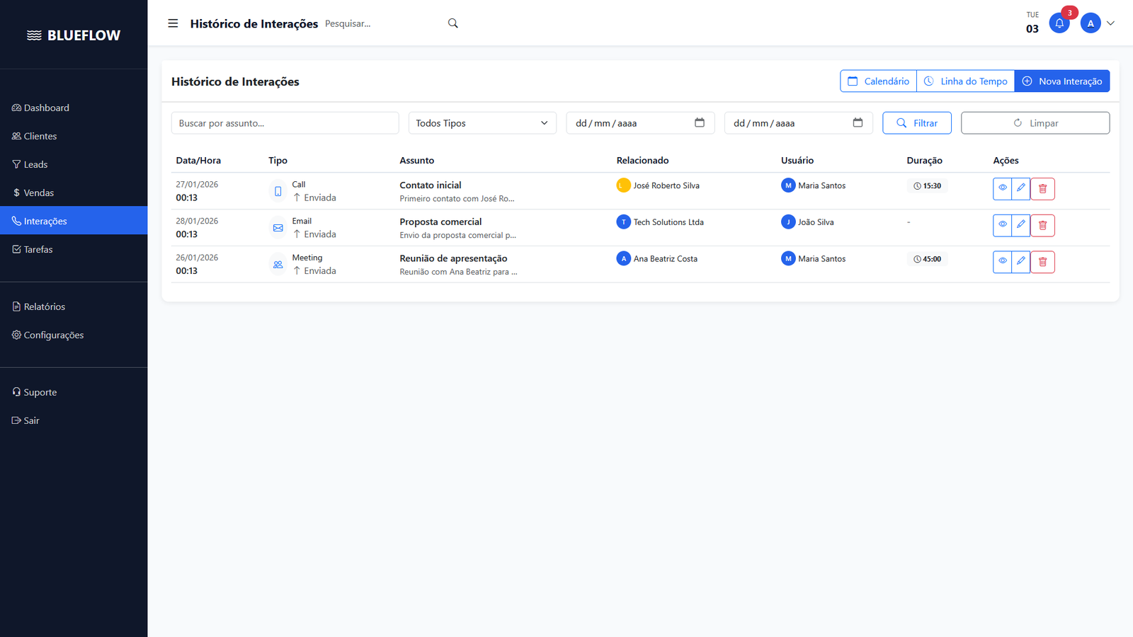Image resolution: width=1133 pixels, height=637 pixels.
Task: Switch to the Linha do Tempo view
Action: (x=965, y=81)
